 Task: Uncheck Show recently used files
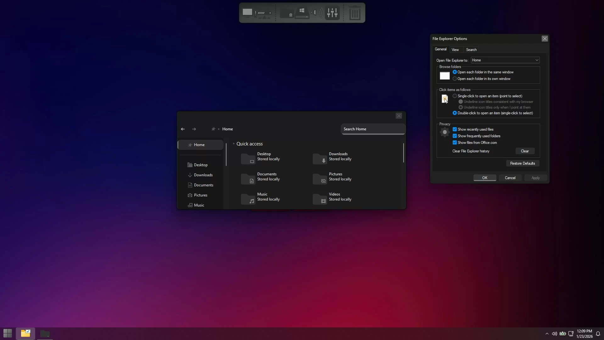point(455,129)
